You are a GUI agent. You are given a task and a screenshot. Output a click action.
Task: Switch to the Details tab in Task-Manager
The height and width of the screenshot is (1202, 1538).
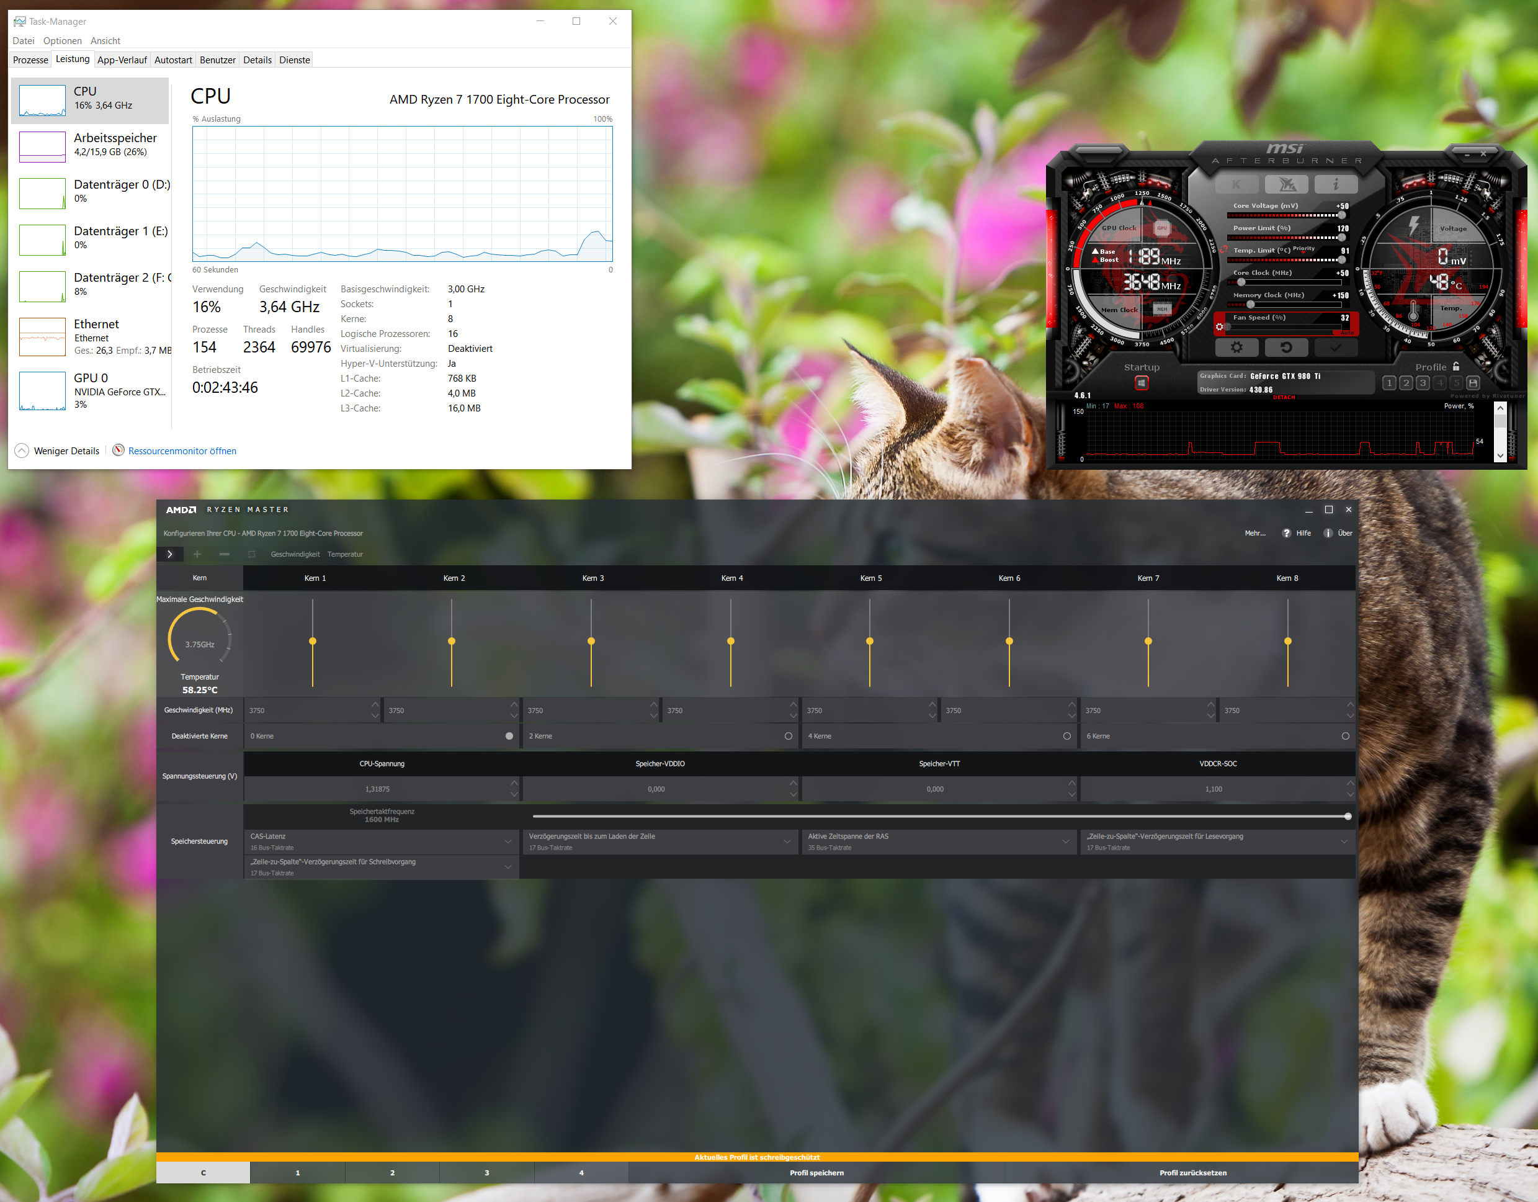click(257, 60)
